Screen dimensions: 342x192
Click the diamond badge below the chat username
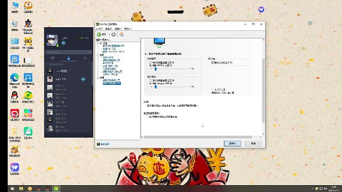pyautogui.click(x=64, y=43)
